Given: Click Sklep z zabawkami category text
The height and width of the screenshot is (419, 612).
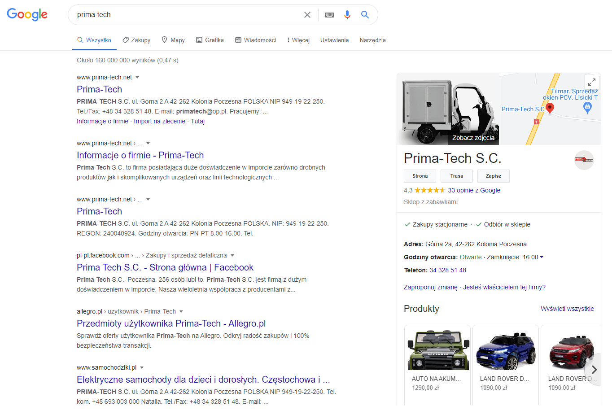Looking at the screenshot, I should click(x=431, y=202).
